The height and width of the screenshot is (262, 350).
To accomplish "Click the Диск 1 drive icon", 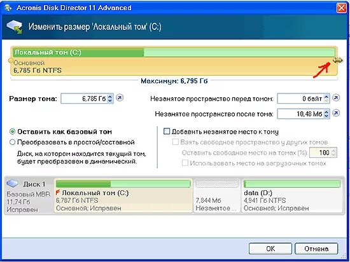I will point(12,184).
